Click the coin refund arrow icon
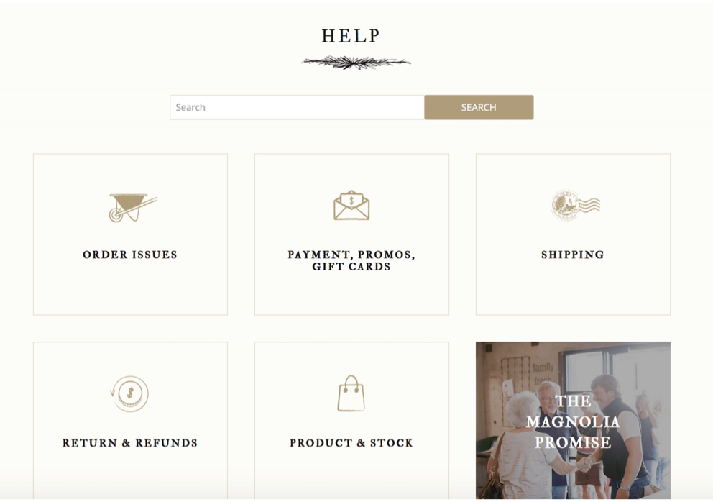The image size is (713, 502). point(129,393)
